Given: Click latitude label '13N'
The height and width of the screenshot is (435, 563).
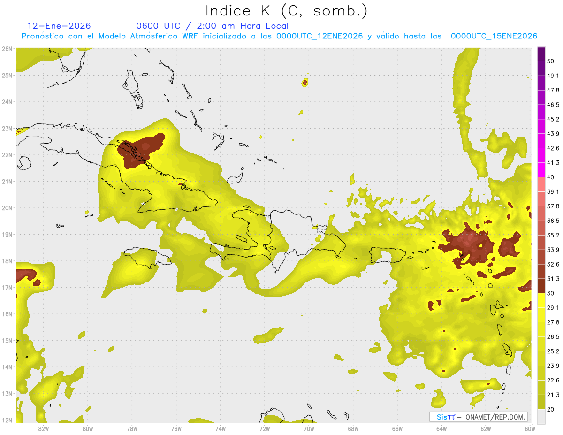Looking at the screenshot, I should click(x=7, y=394).
